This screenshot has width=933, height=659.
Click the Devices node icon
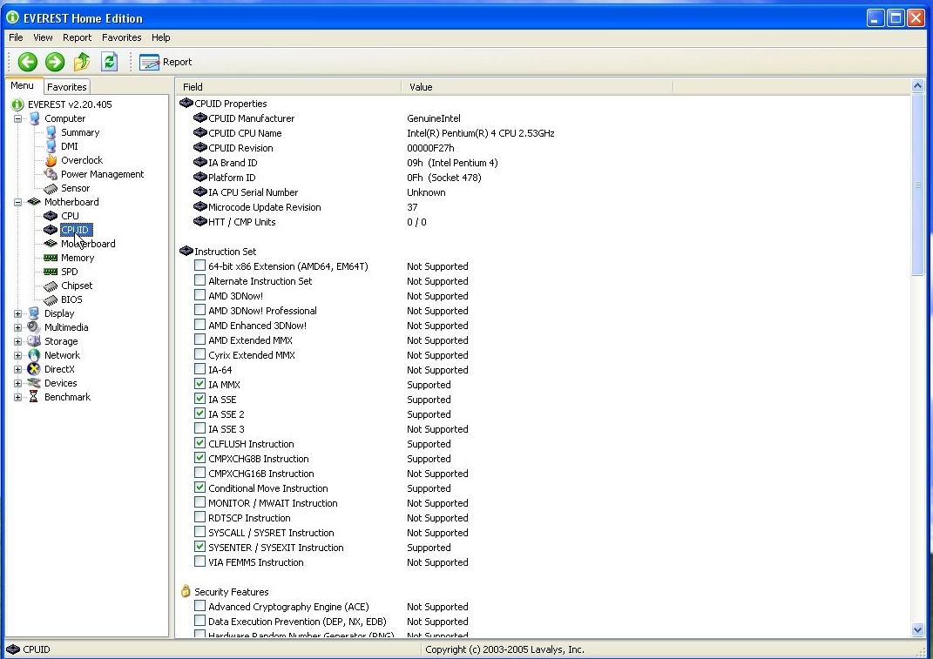pyautogui.click(x=35, y=383)
